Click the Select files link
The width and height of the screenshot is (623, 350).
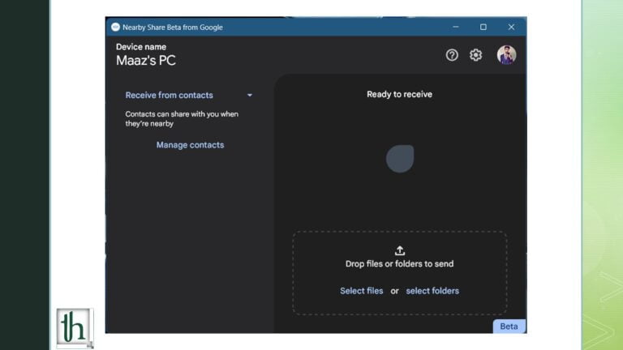pyautogui.click(x=361, y=291)
